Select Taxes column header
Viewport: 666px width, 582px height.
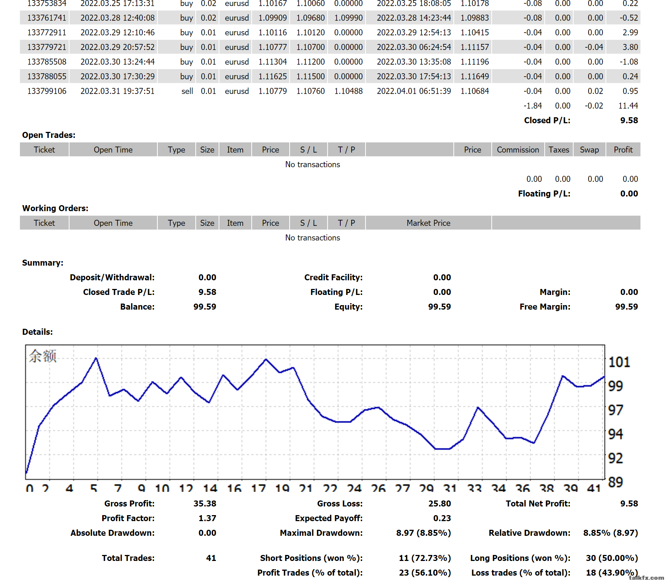tap(559, 150)
